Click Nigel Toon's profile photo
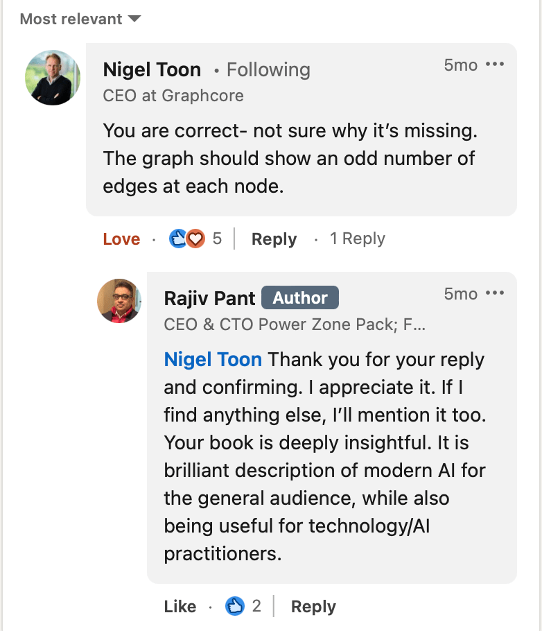 tap(53, 78)
